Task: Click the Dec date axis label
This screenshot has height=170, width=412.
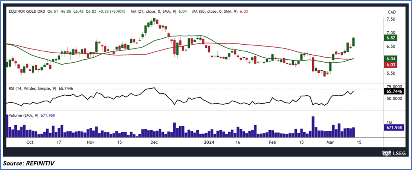Action: [154, 142]
